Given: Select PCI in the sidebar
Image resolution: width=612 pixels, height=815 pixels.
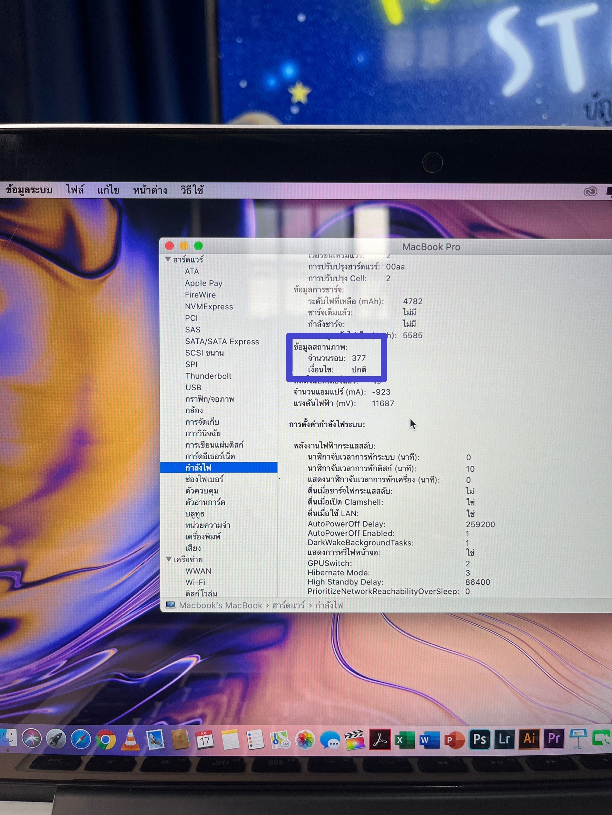Looking at the screenshot, I should tap(191, 318).
